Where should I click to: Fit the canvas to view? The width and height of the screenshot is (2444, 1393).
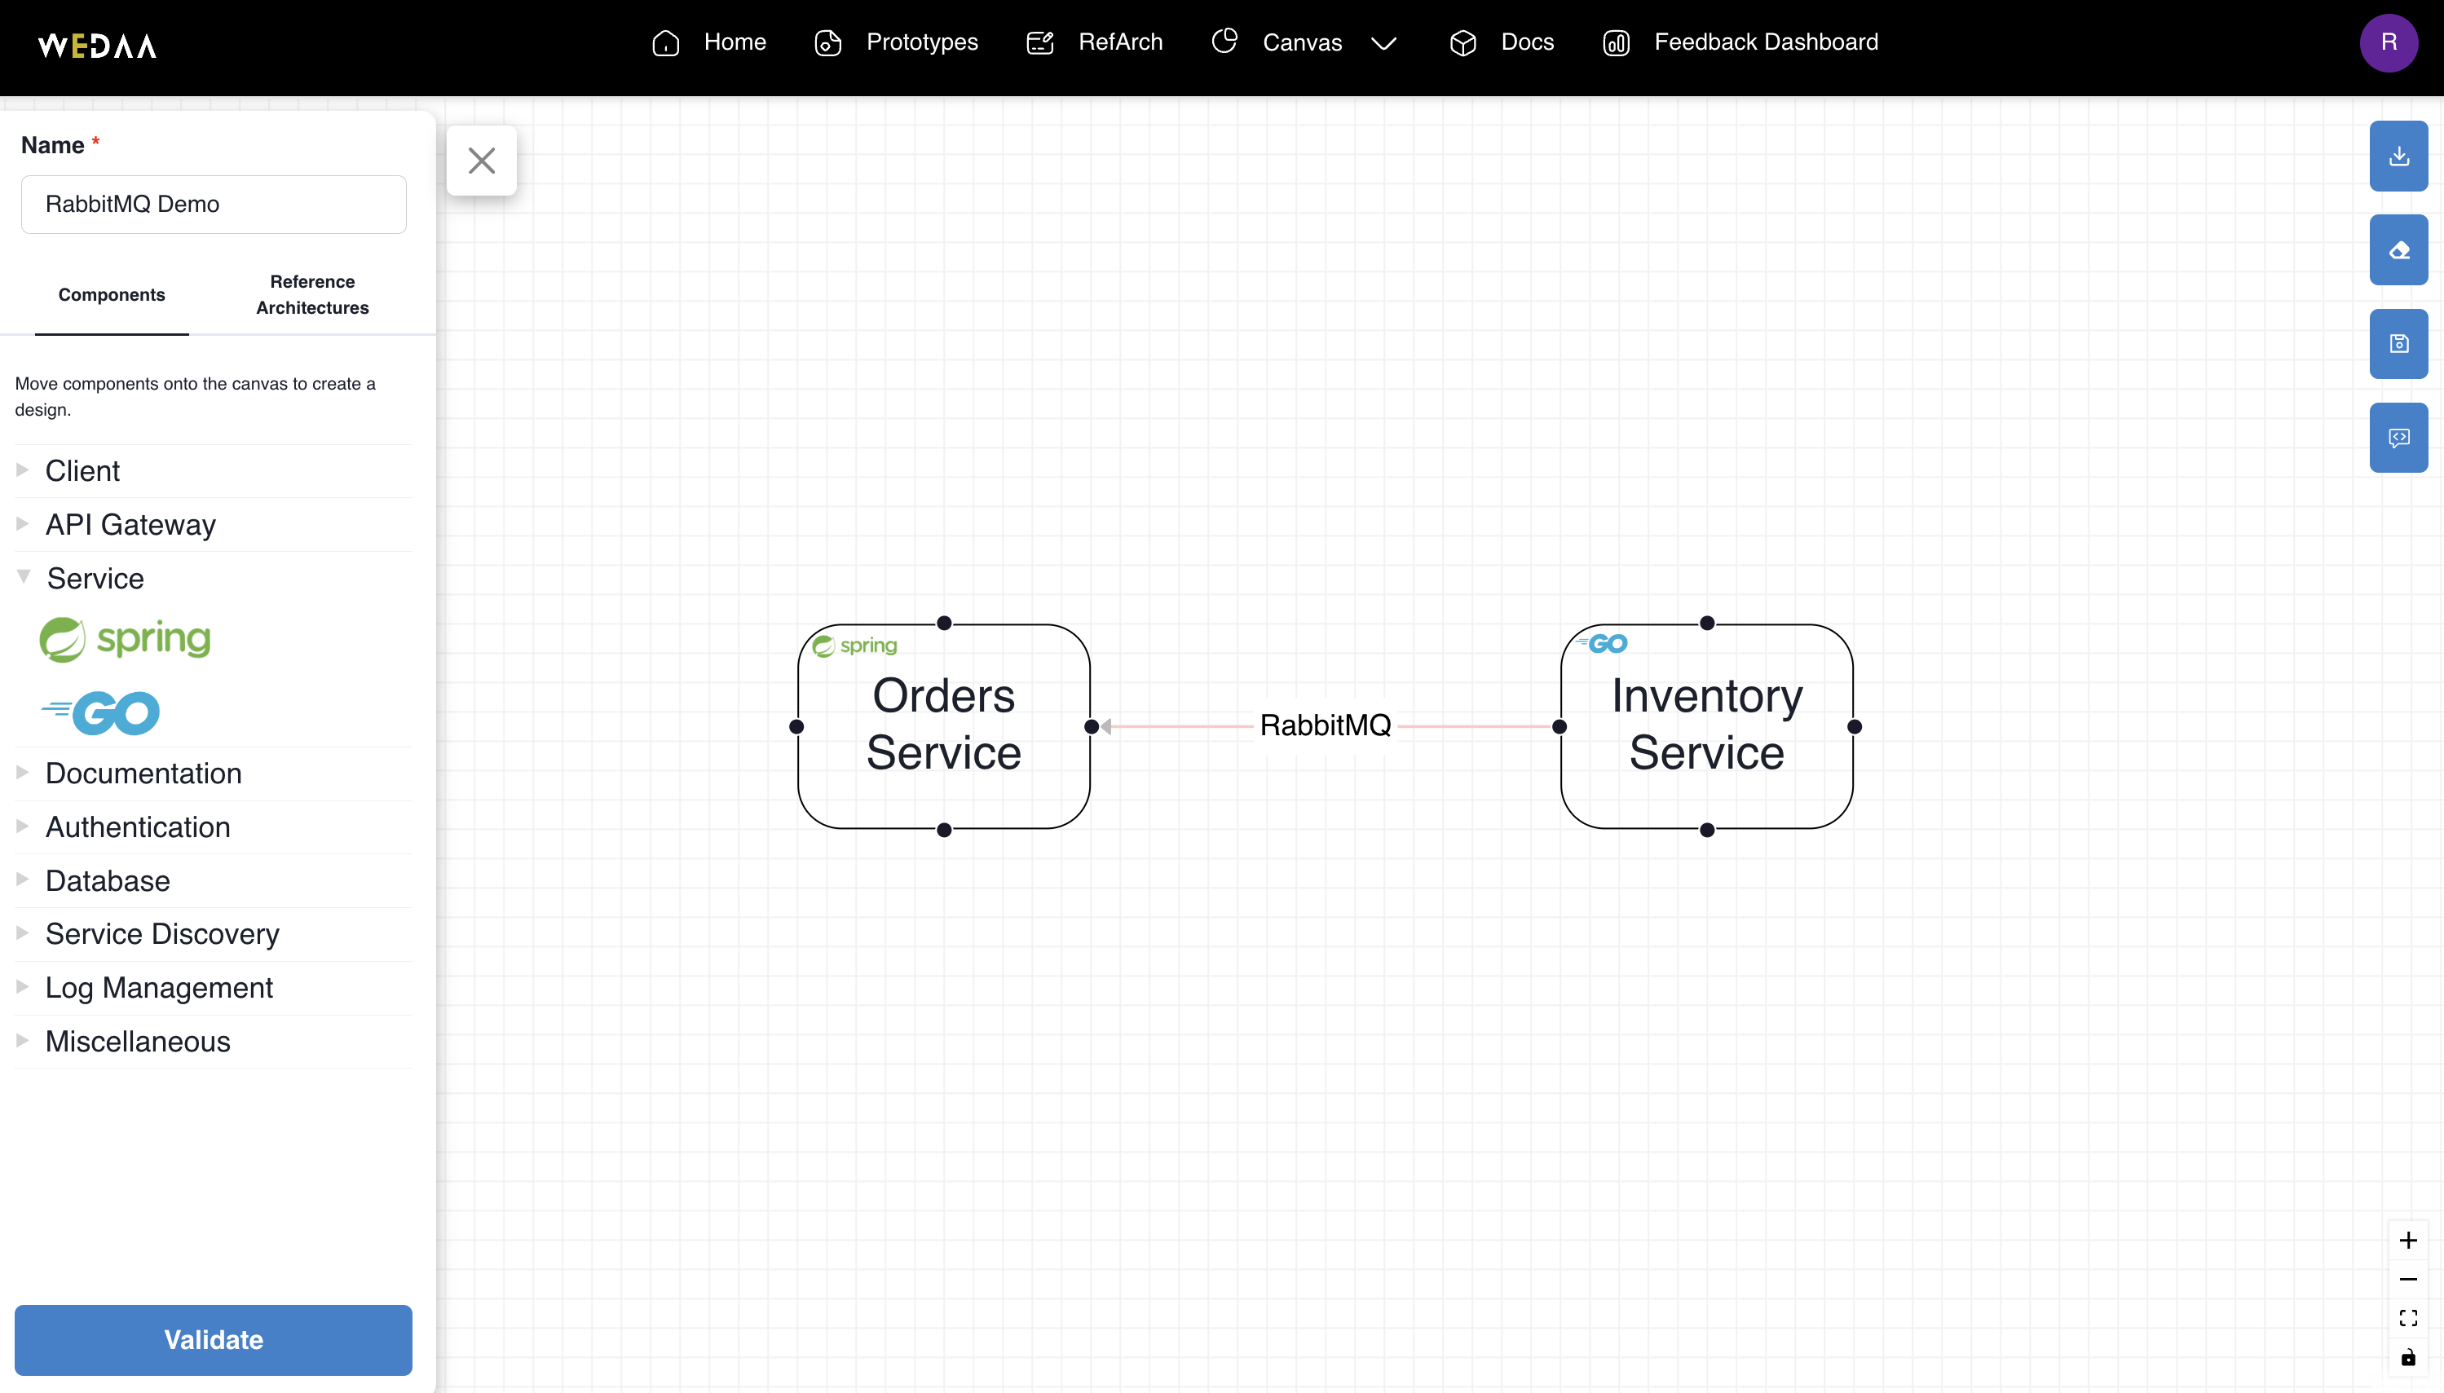tap(2407, 1318)
